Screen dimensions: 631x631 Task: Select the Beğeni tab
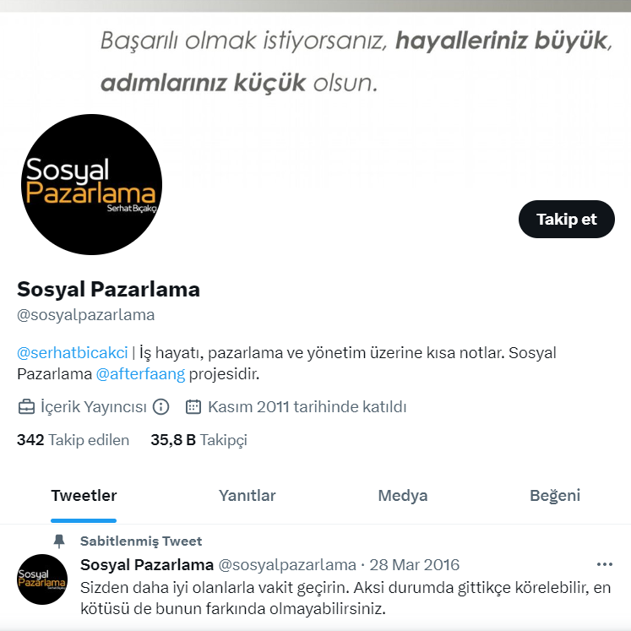555,496
